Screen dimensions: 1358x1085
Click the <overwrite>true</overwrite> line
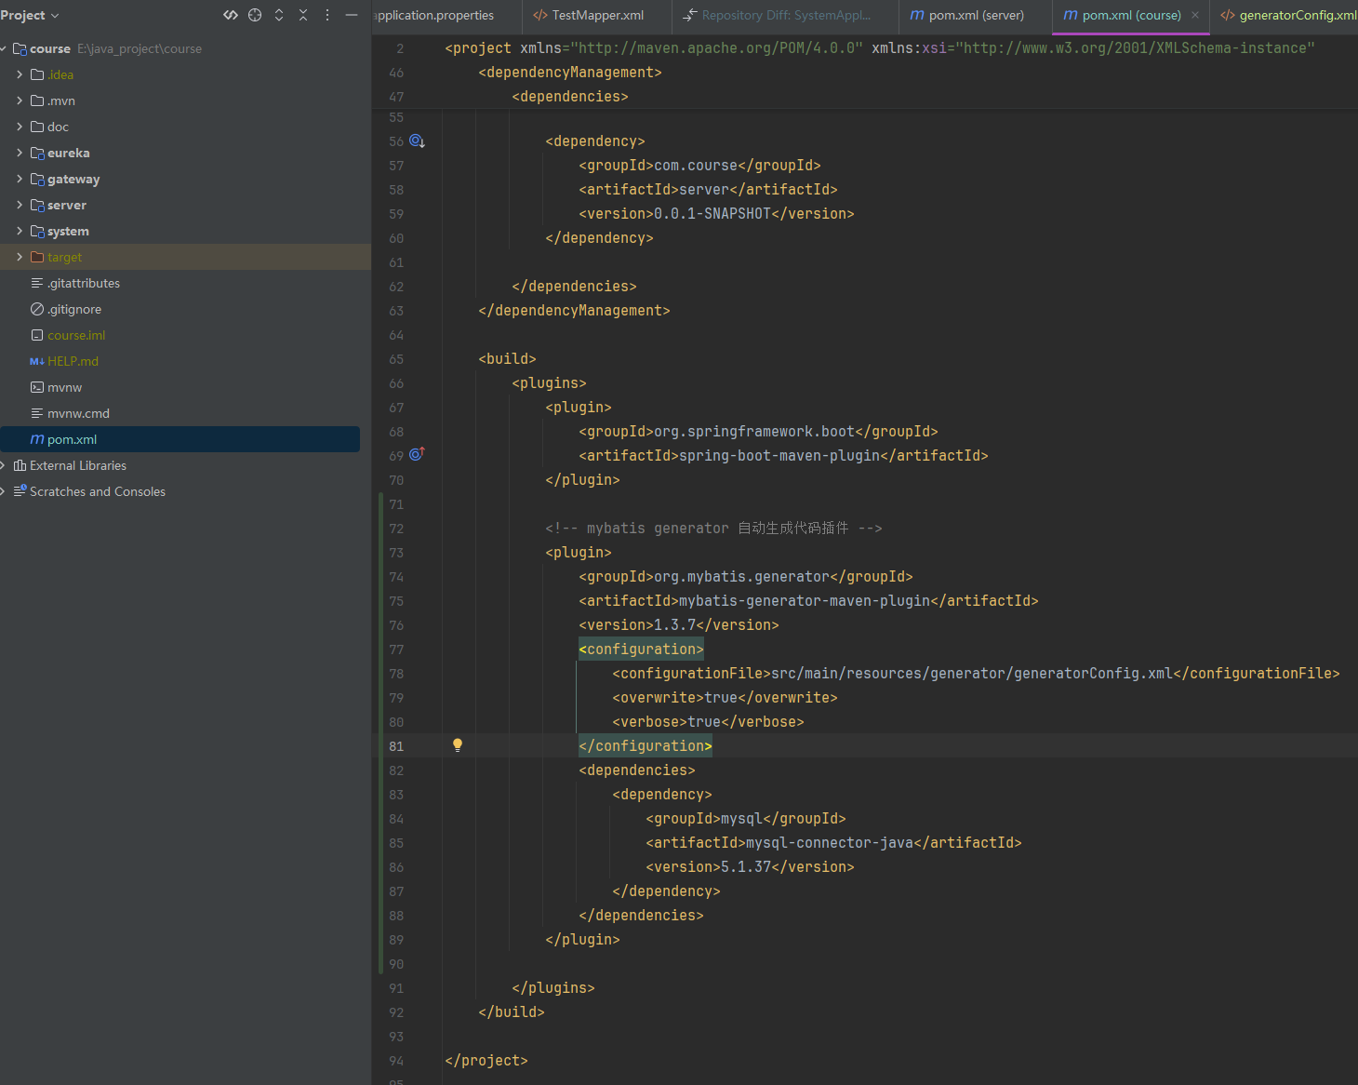pos(725,698)
